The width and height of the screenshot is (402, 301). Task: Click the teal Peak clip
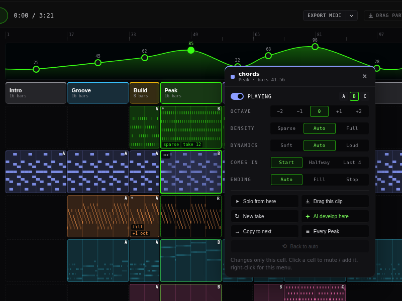point(191,260)
